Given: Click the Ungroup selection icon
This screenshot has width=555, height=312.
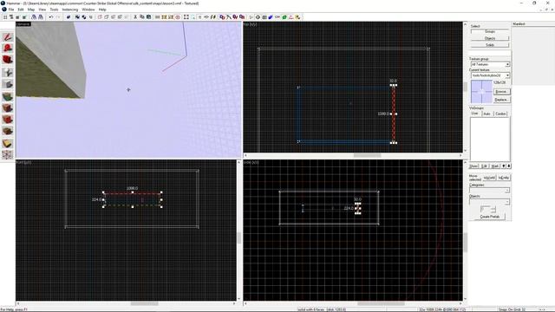Looking at the screenshot, I should [x=84, y=17].
